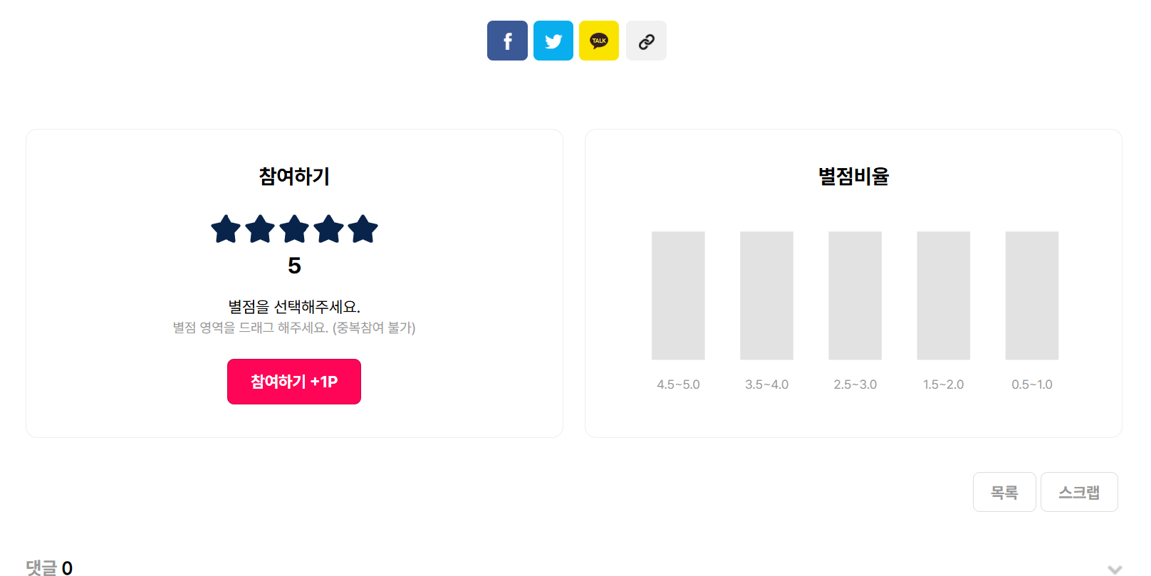
Task: Share via the Facebook icon
Action: click(507, 41)
